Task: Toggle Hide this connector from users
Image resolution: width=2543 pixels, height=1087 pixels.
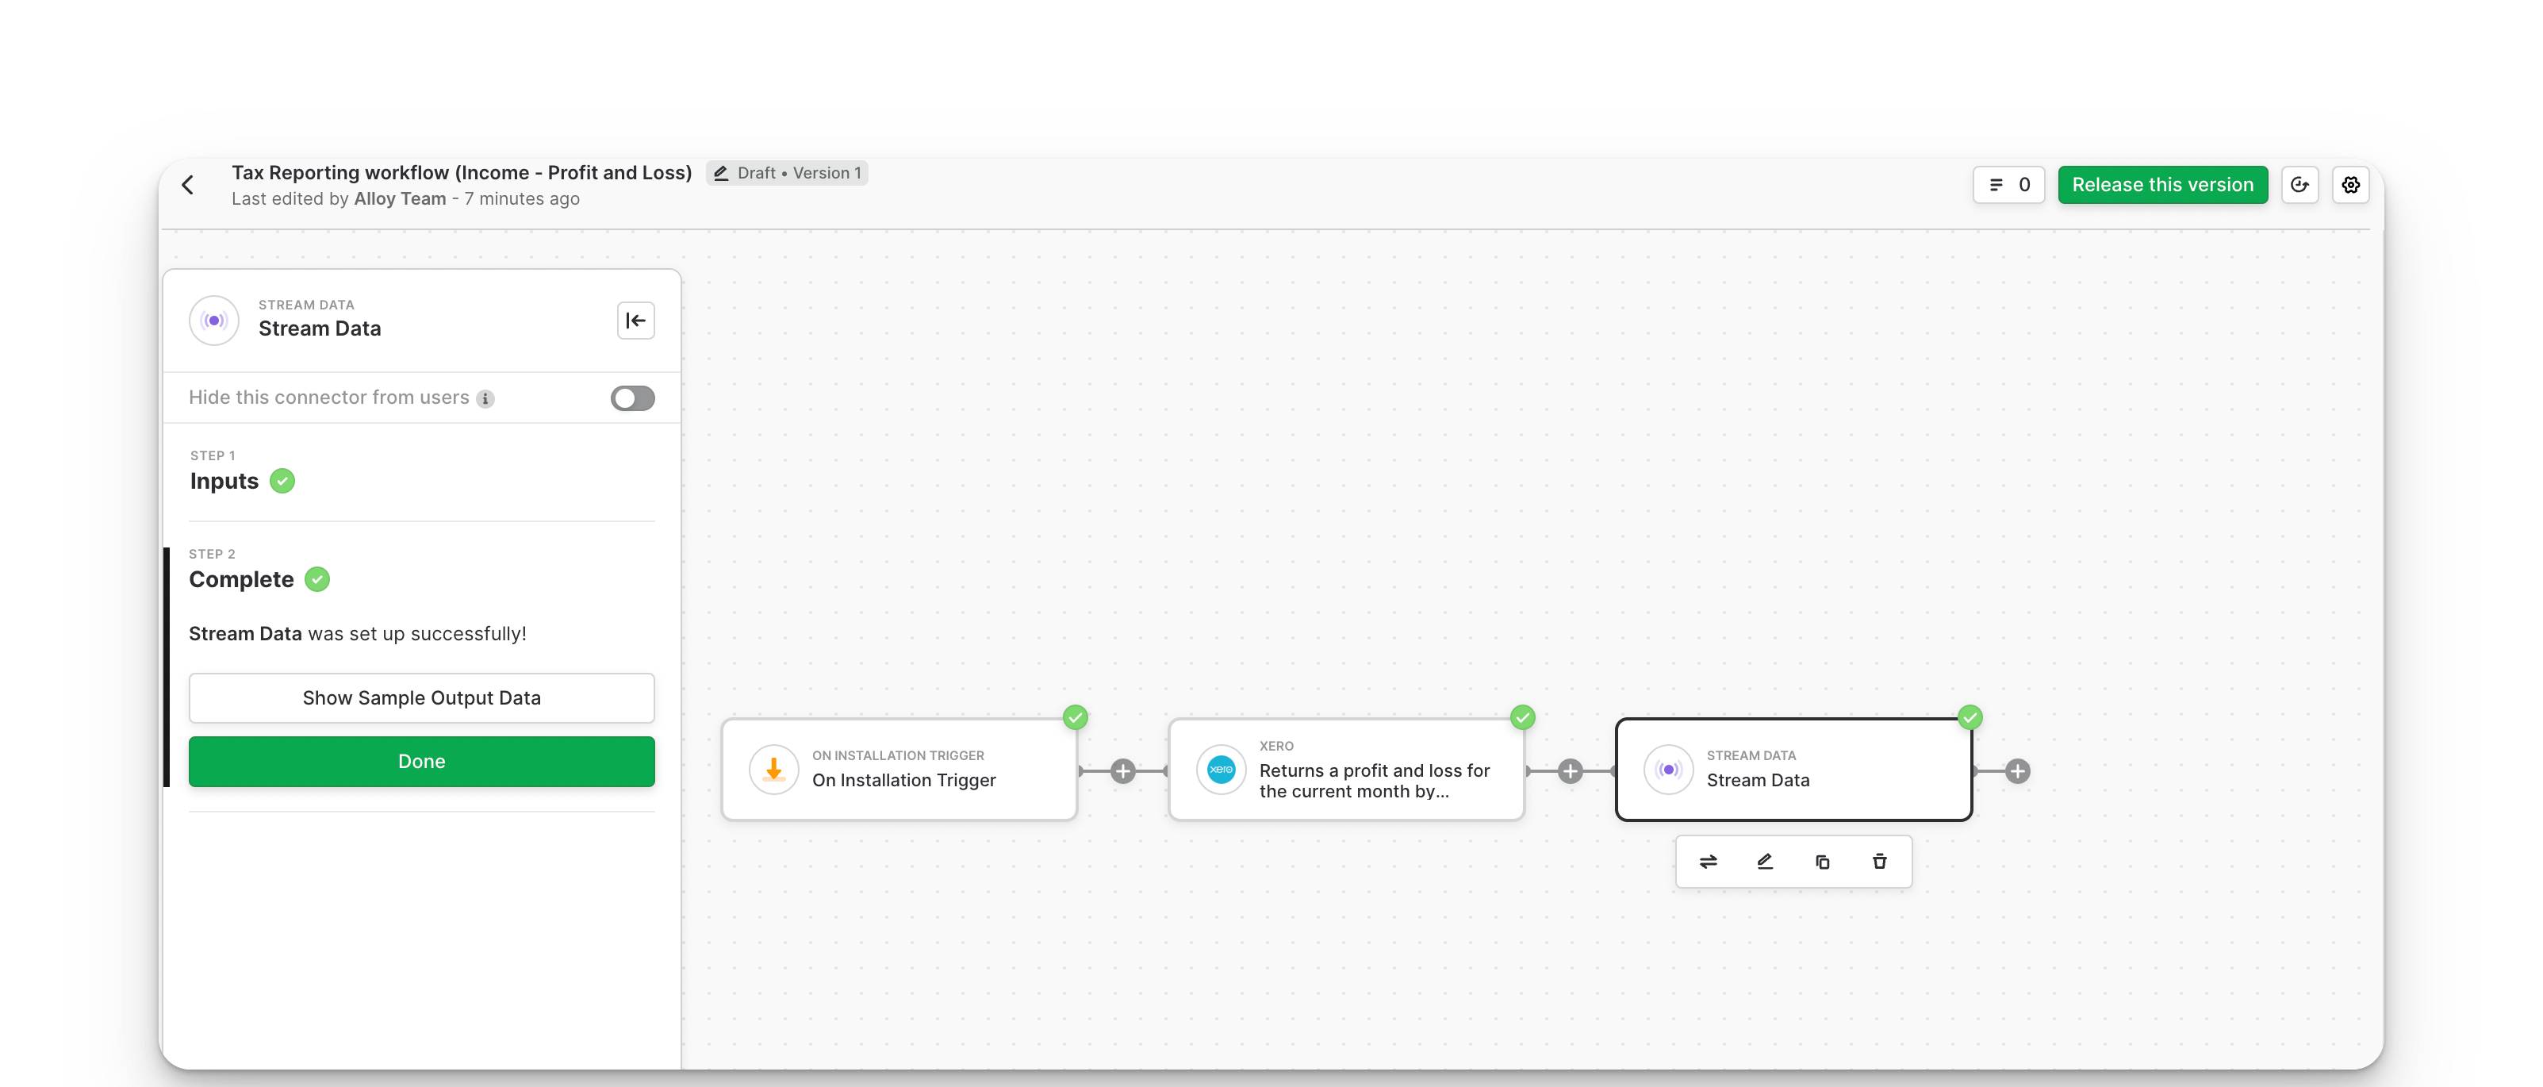Action: [x=632, y=398]
